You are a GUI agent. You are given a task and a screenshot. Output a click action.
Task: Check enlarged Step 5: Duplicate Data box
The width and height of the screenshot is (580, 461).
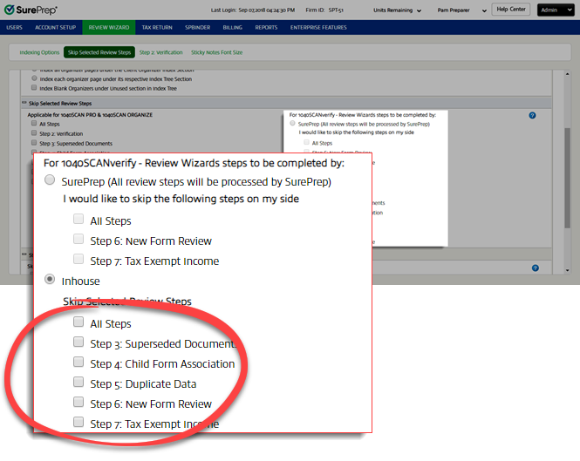pos(78,382)
